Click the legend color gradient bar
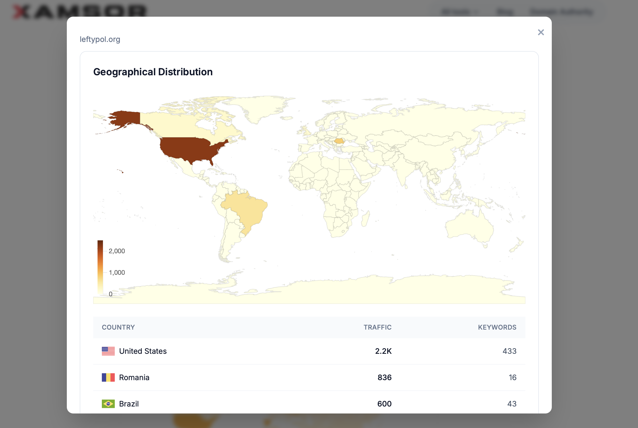Image resolution: width=638 pixels, height=428 pixels. point(100,267)
